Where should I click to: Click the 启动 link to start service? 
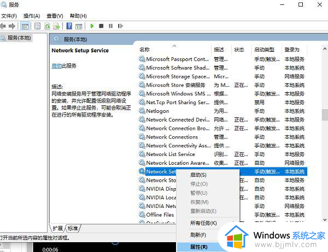[x=57, y=66]
